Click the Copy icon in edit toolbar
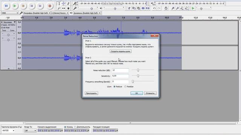The image size is (241, 135). coord(134,8)
